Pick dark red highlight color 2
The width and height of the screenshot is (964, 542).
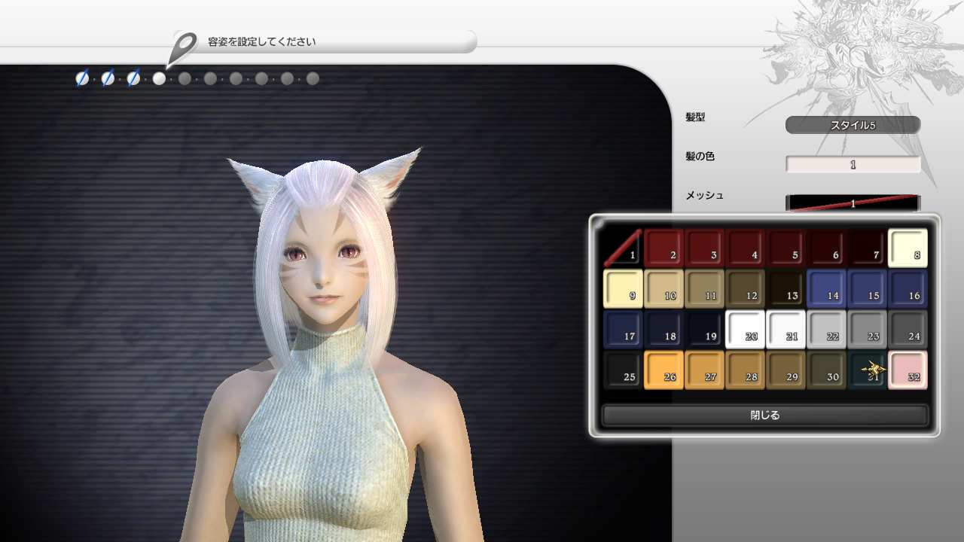coord(664,248)
